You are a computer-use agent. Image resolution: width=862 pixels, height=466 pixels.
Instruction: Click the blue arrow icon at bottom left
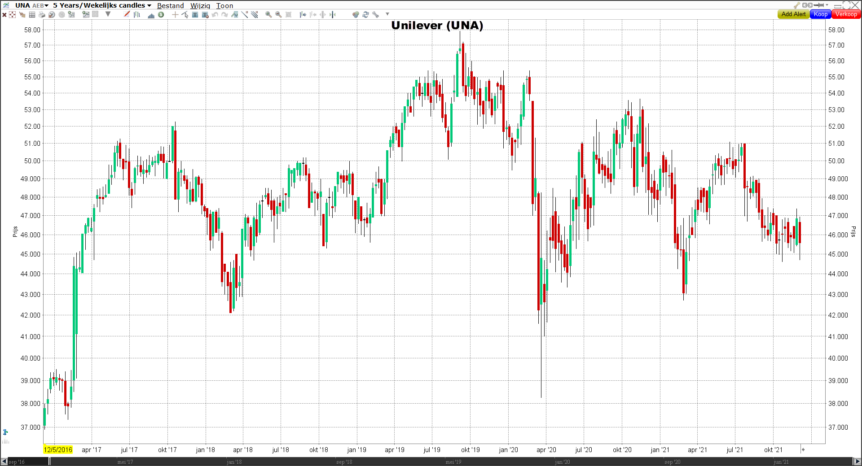5,432
